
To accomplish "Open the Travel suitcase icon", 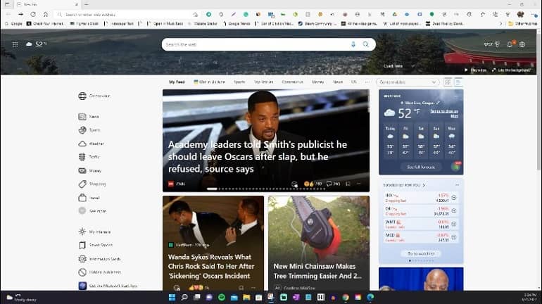I will (82, 198).
